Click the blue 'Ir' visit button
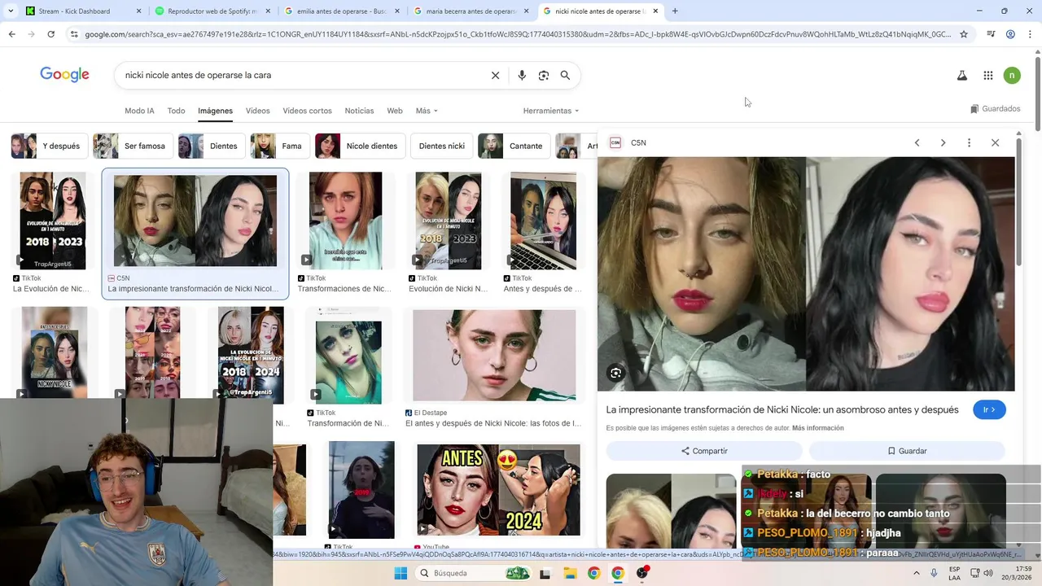Image resolution: width=1042 pixels, height=586 pixels. (989, 409)
